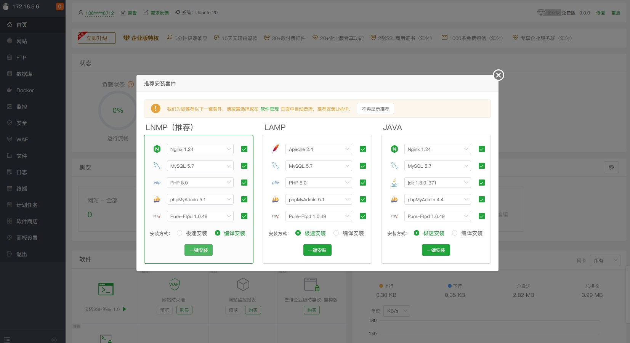Click the phpMyAdmin sailboat icon in LAMP column
The image size is (630, 343).
click(276, 199)
